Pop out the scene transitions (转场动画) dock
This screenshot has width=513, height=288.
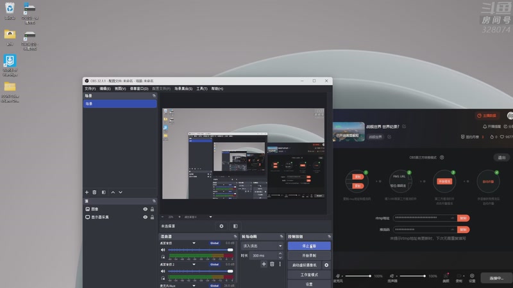pos(282,236)
